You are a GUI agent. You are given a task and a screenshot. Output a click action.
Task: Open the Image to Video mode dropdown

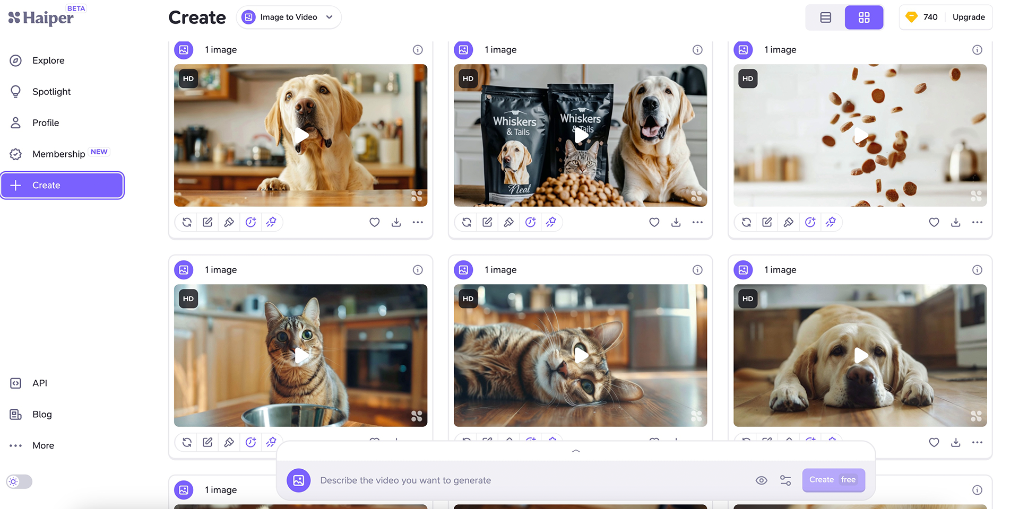click(289, 17)
